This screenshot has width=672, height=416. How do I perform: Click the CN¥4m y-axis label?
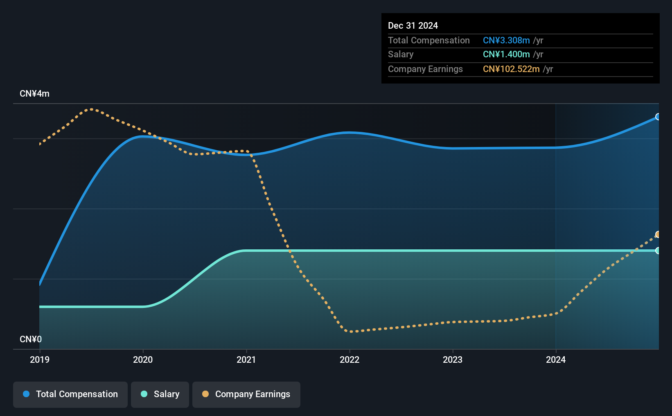pyautogui.click(x=35, y=94)
